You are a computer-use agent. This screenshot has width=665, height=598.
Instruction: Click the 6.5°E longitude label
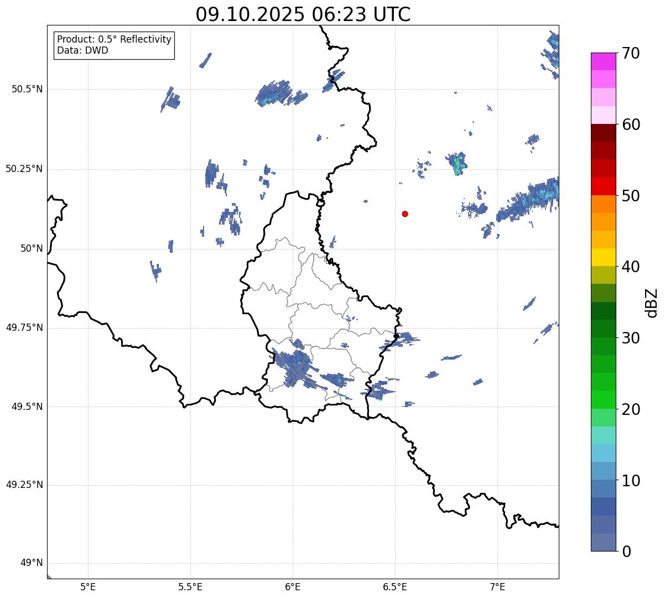click(395, 586)
